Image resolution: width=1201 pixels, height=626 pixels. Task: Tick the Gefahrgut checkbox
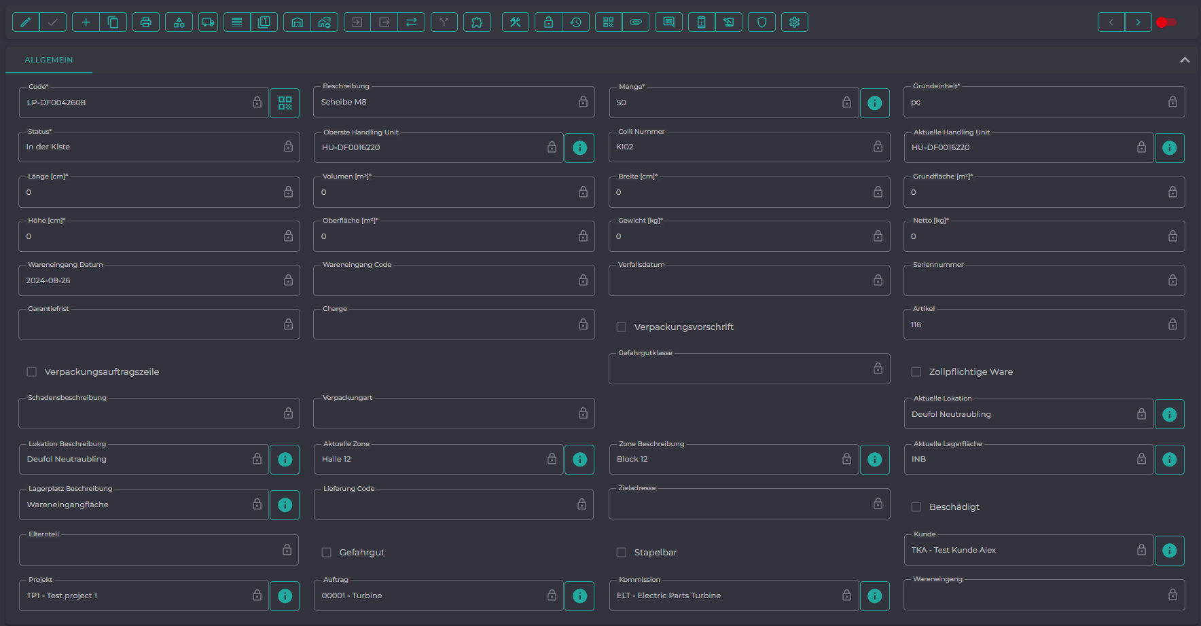pos(326,553)
